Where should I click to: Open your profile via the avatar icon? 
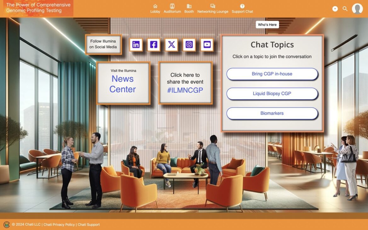357,9
